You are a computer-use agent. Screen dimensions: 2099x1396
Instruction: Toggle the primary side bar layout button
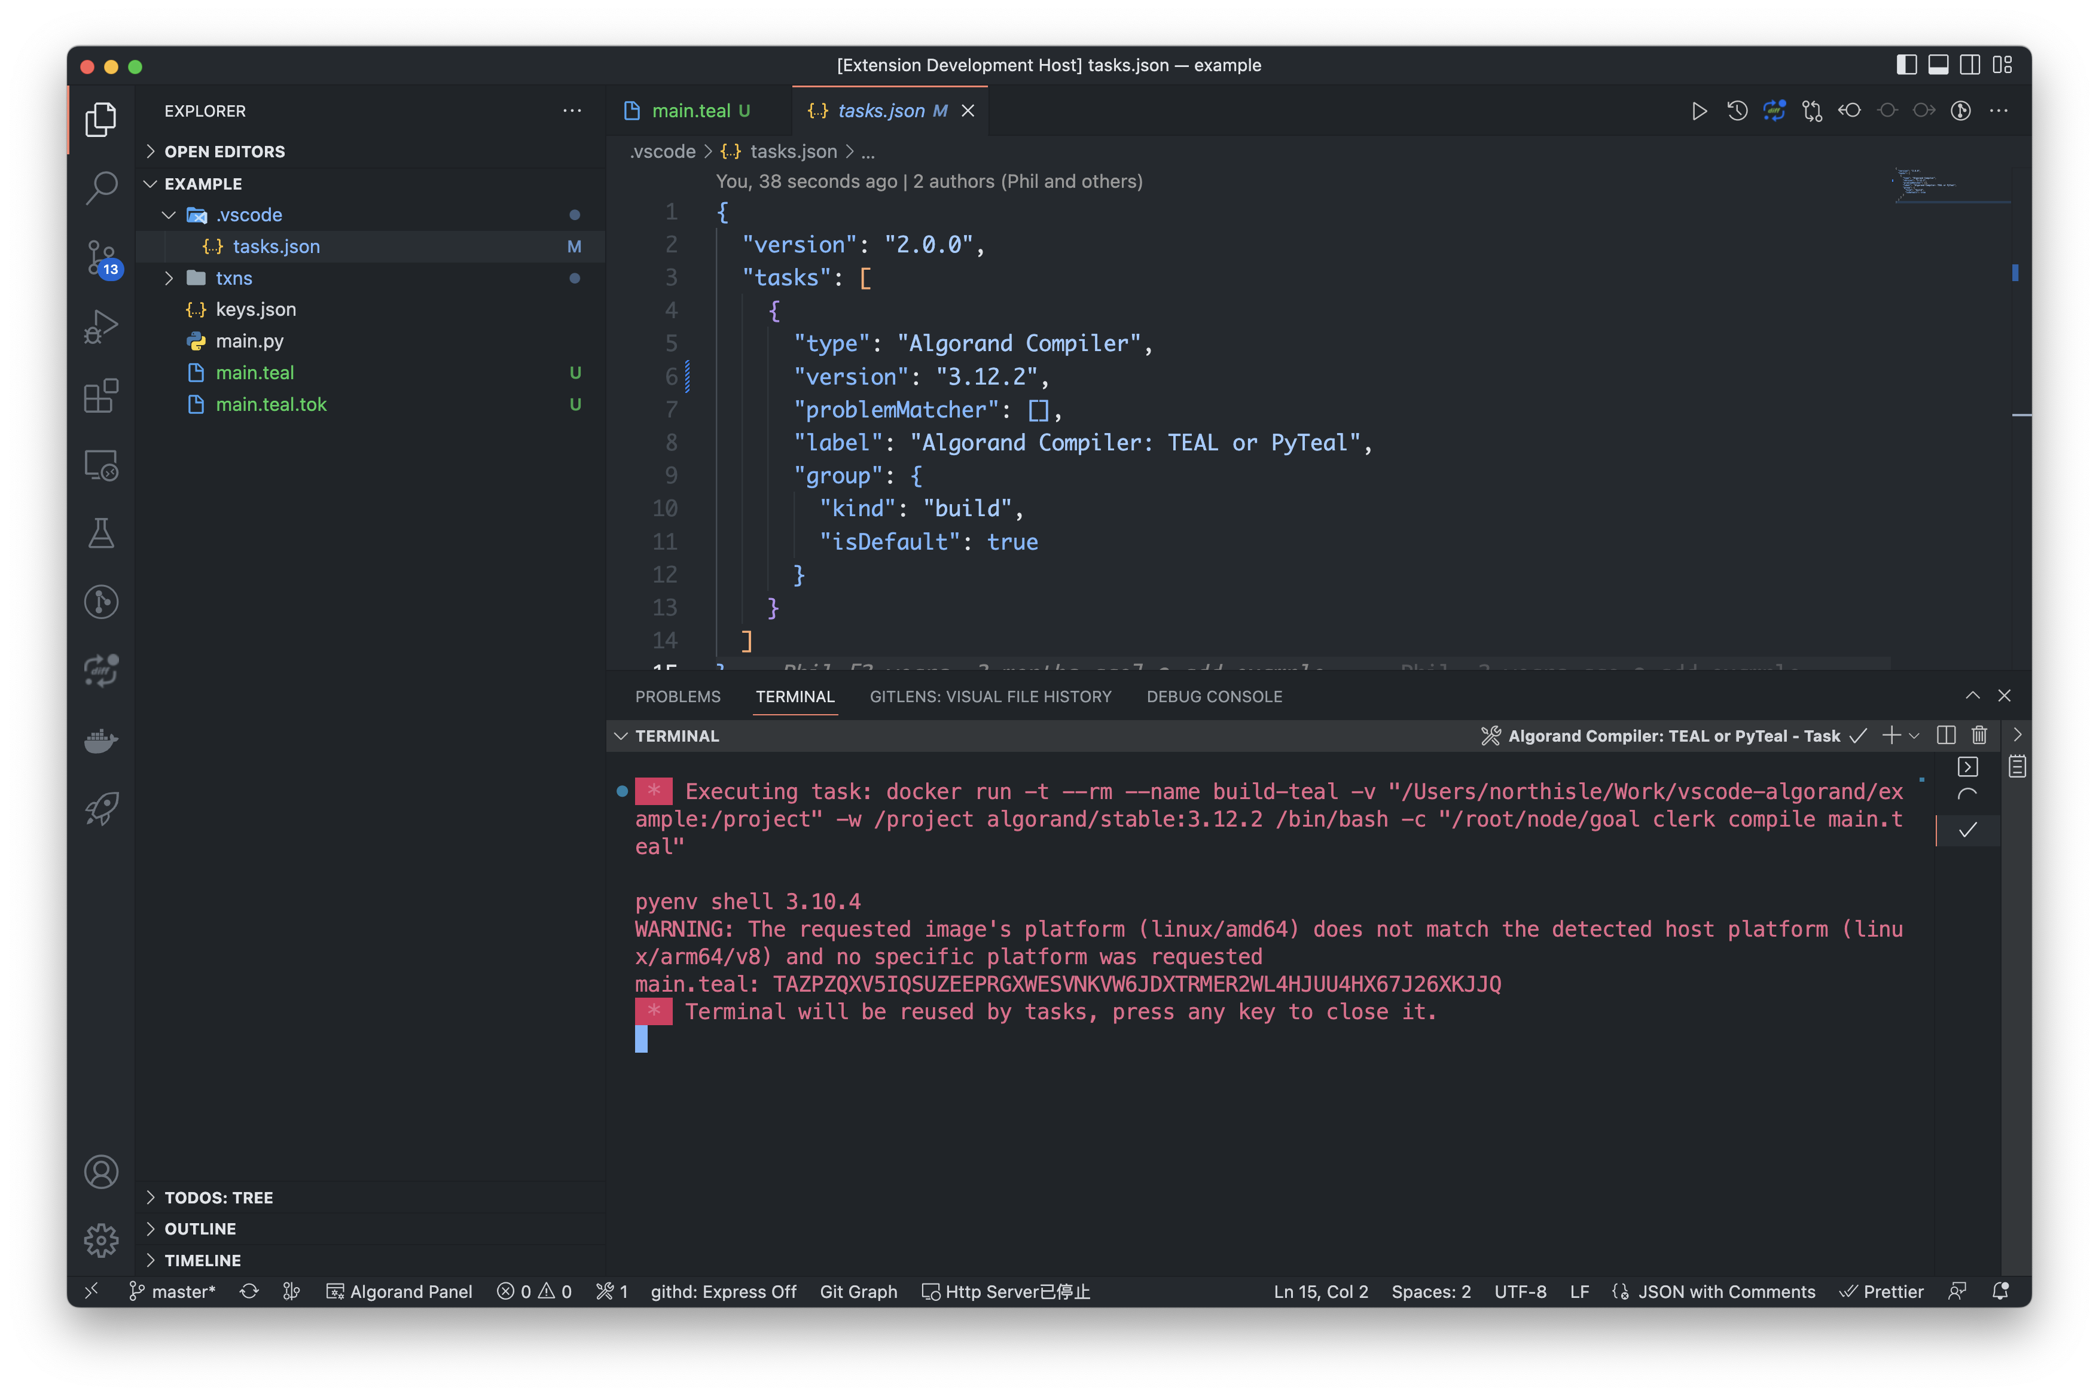1906,65
